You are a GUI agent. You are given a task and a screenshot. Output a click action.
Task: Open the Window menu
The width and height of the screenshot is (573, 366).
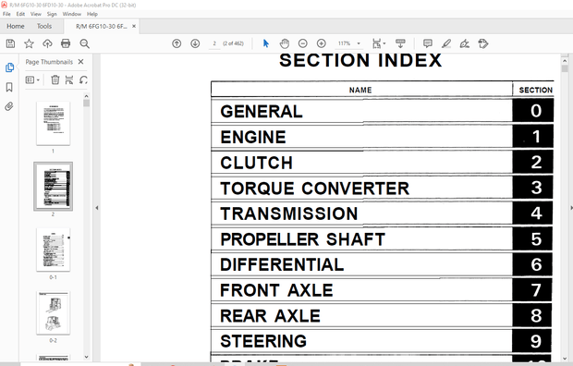click(72, 14)
